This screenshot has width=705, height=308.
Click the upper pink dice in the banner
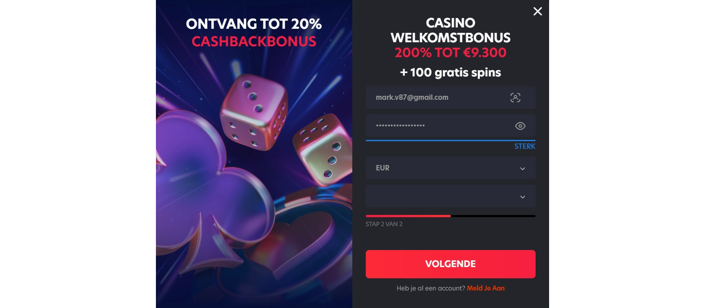[254, 112]
